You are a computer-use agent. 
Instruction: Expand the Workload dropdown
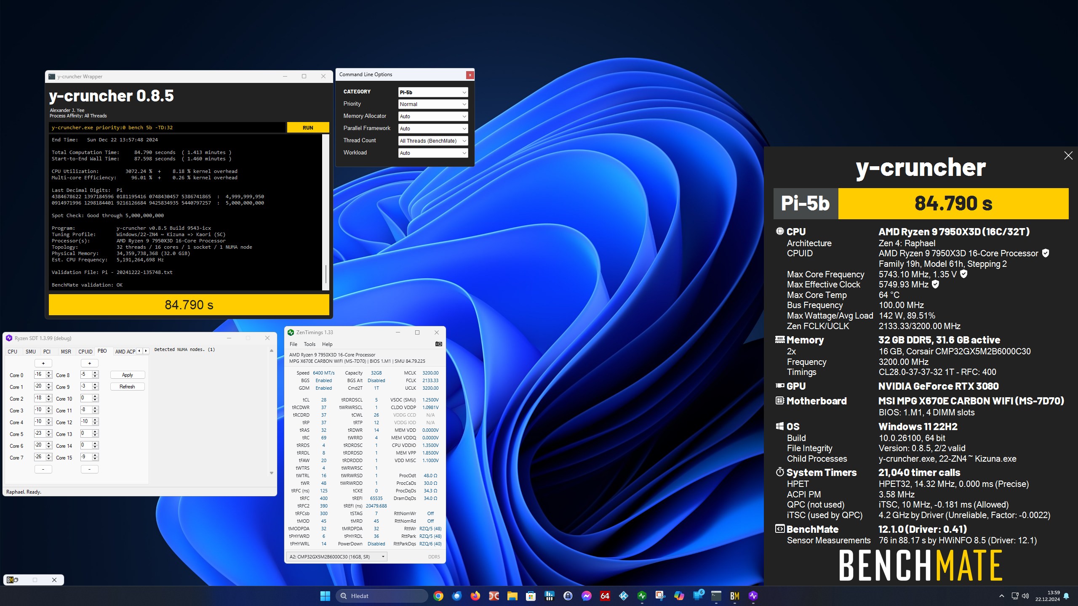tap(433, 153)
